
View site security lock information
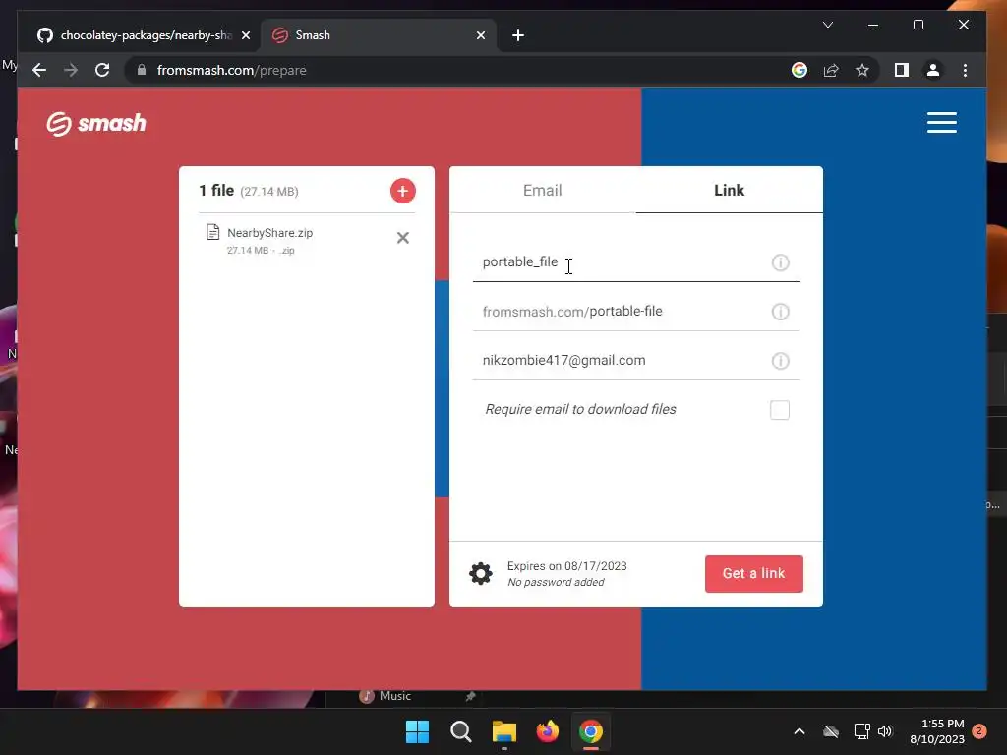142,70
